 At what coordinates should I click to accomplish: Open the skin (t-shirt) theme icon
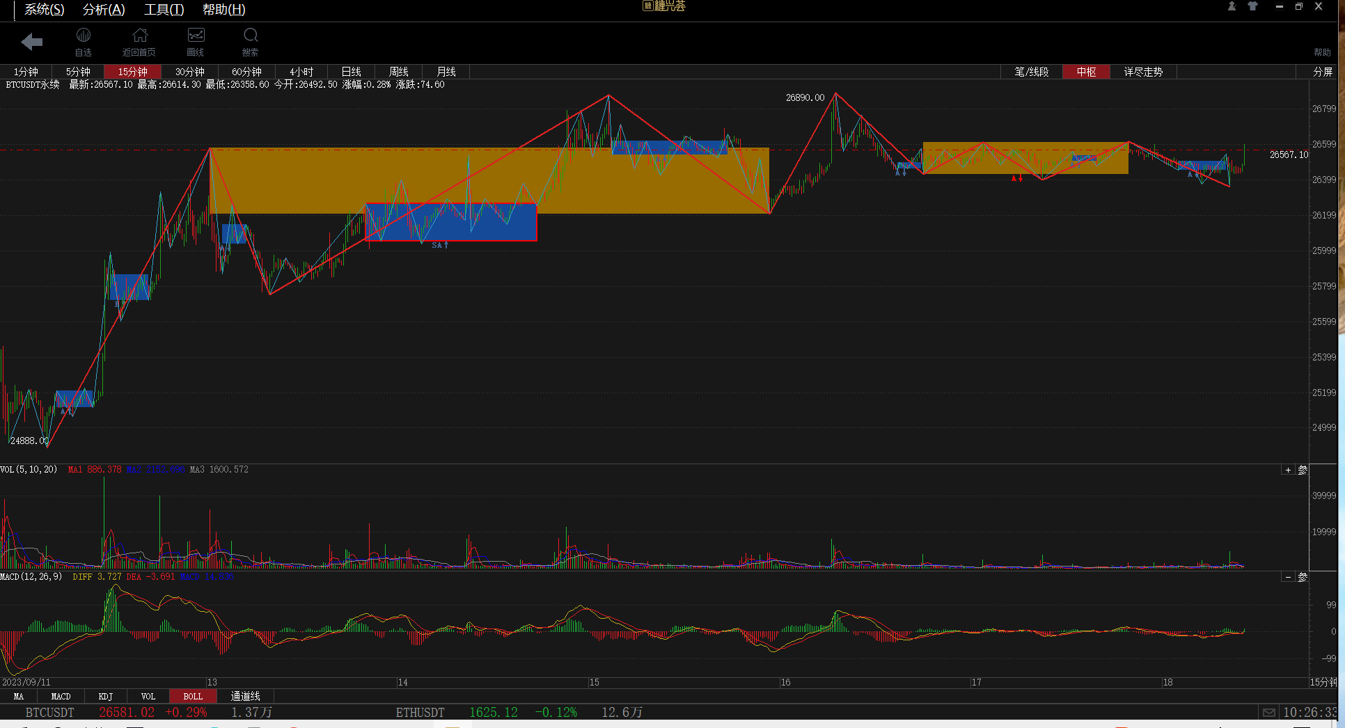click(x=1252, y=6)
